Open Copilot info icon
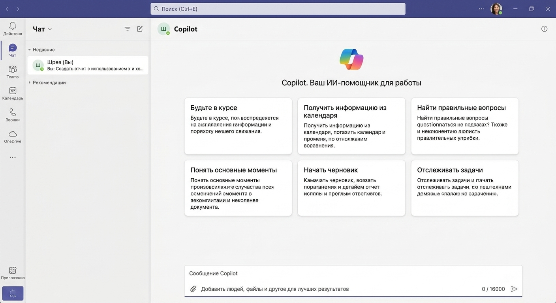This screenshot has width=556, height=303. tap(544, 29)
